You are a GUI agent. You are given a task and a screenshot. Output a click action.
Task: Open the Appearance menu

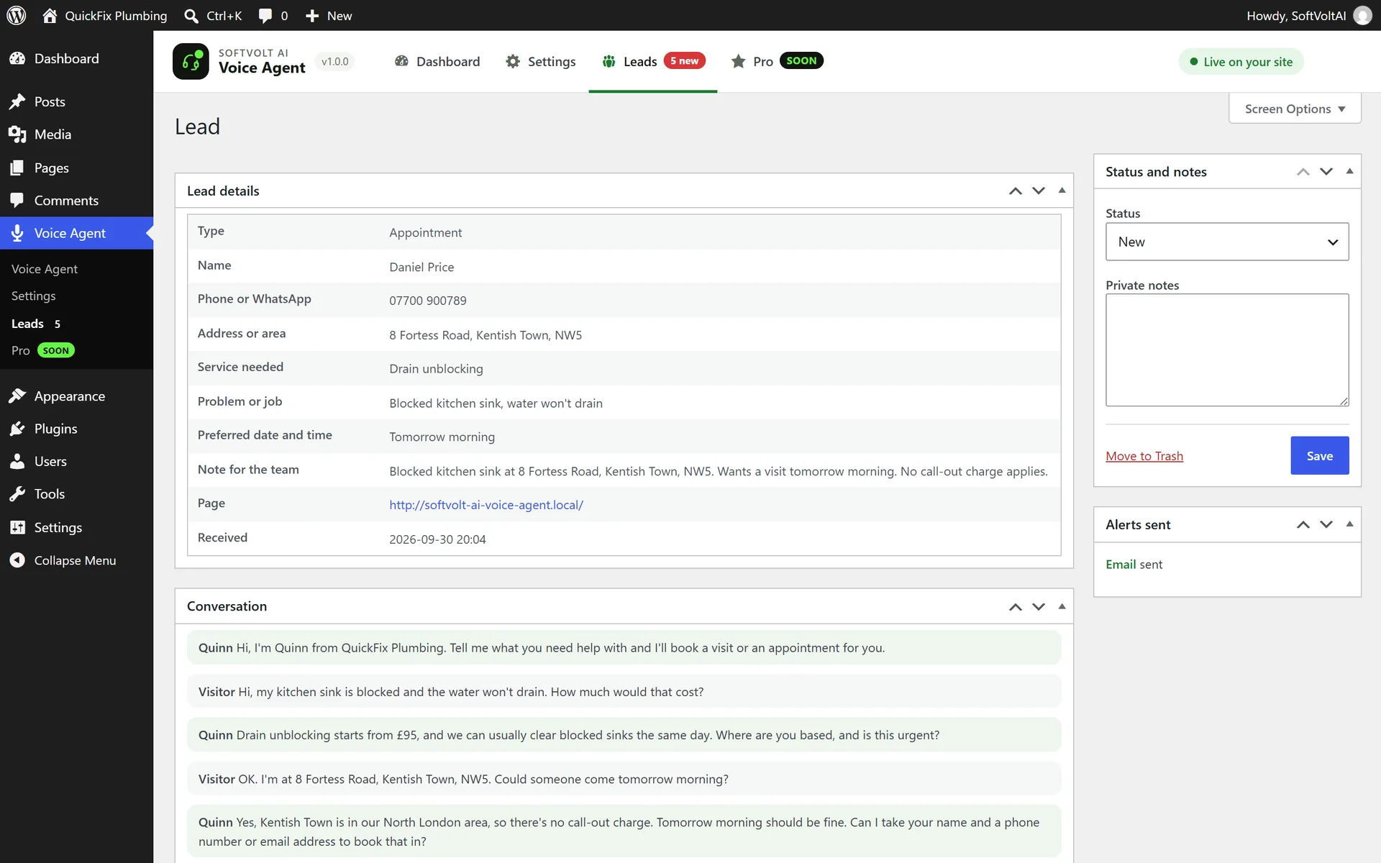(69, 396)
